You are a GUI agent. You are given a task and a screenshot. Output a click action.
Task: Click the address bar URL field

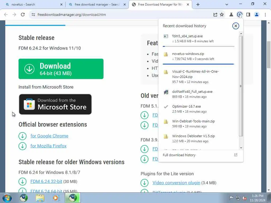[x=121, y=15]
